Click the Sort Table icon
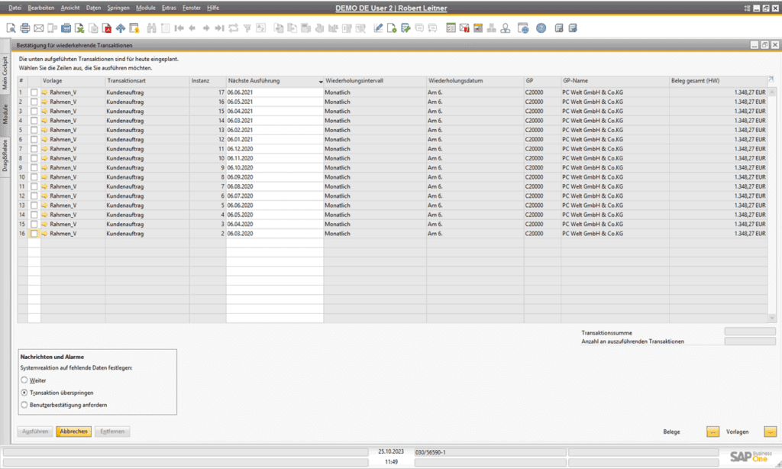The height and width of the screenshot is (469, 782). [x=261, y=28]
